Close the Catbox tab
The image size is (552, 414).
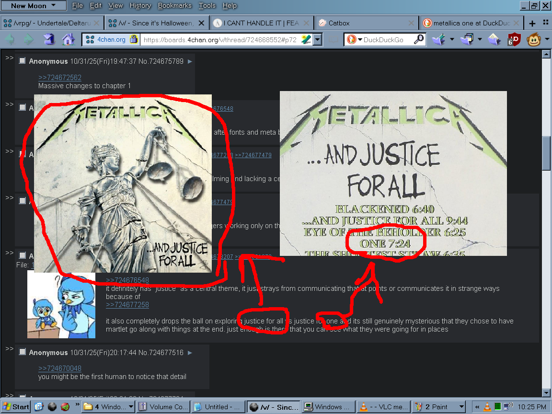(x=411, y=23)
